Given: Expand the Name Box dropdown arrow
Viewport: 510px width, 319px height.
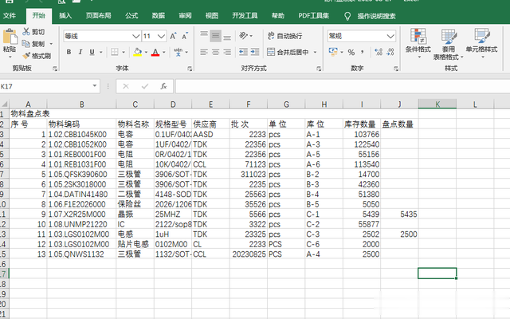Looking at the screenshot, I should tap(95, 86).
